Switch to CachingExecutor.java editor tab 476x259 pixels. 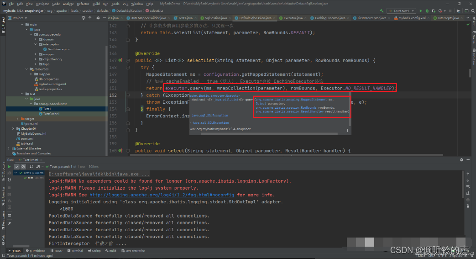click(330, 18)
